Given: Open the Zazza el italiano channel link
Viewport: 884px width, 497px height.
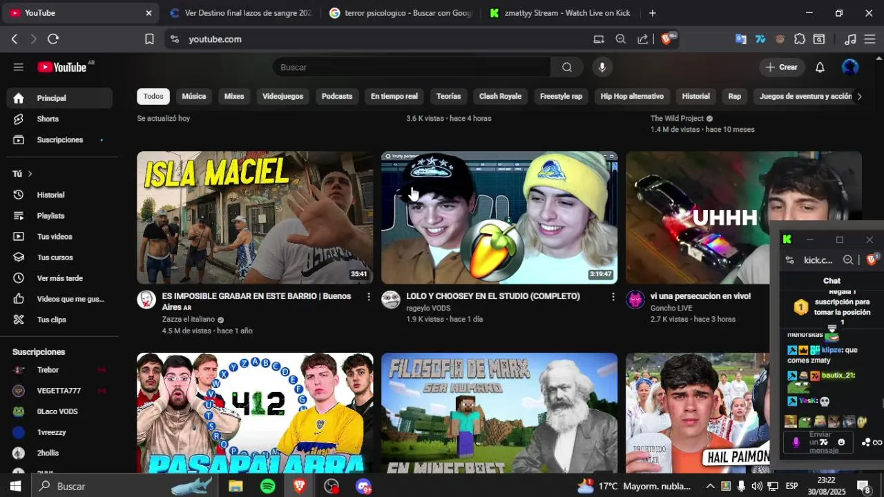Looking at the screenshot, I should (x=189, y=320).
